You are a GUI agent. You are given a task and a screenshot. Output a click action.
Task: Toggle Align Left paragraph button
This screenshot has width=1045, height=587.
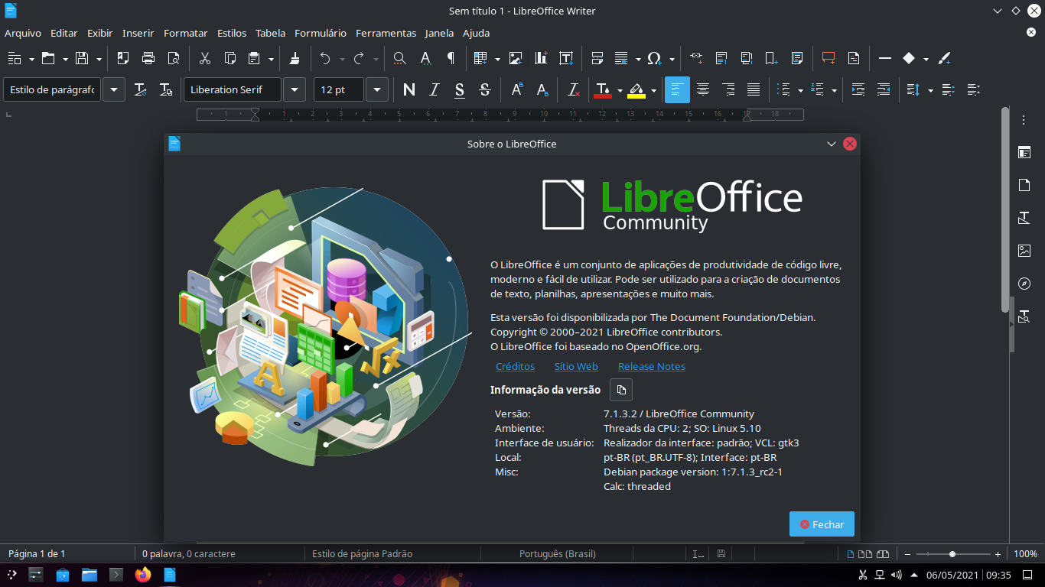coord(677,90)
